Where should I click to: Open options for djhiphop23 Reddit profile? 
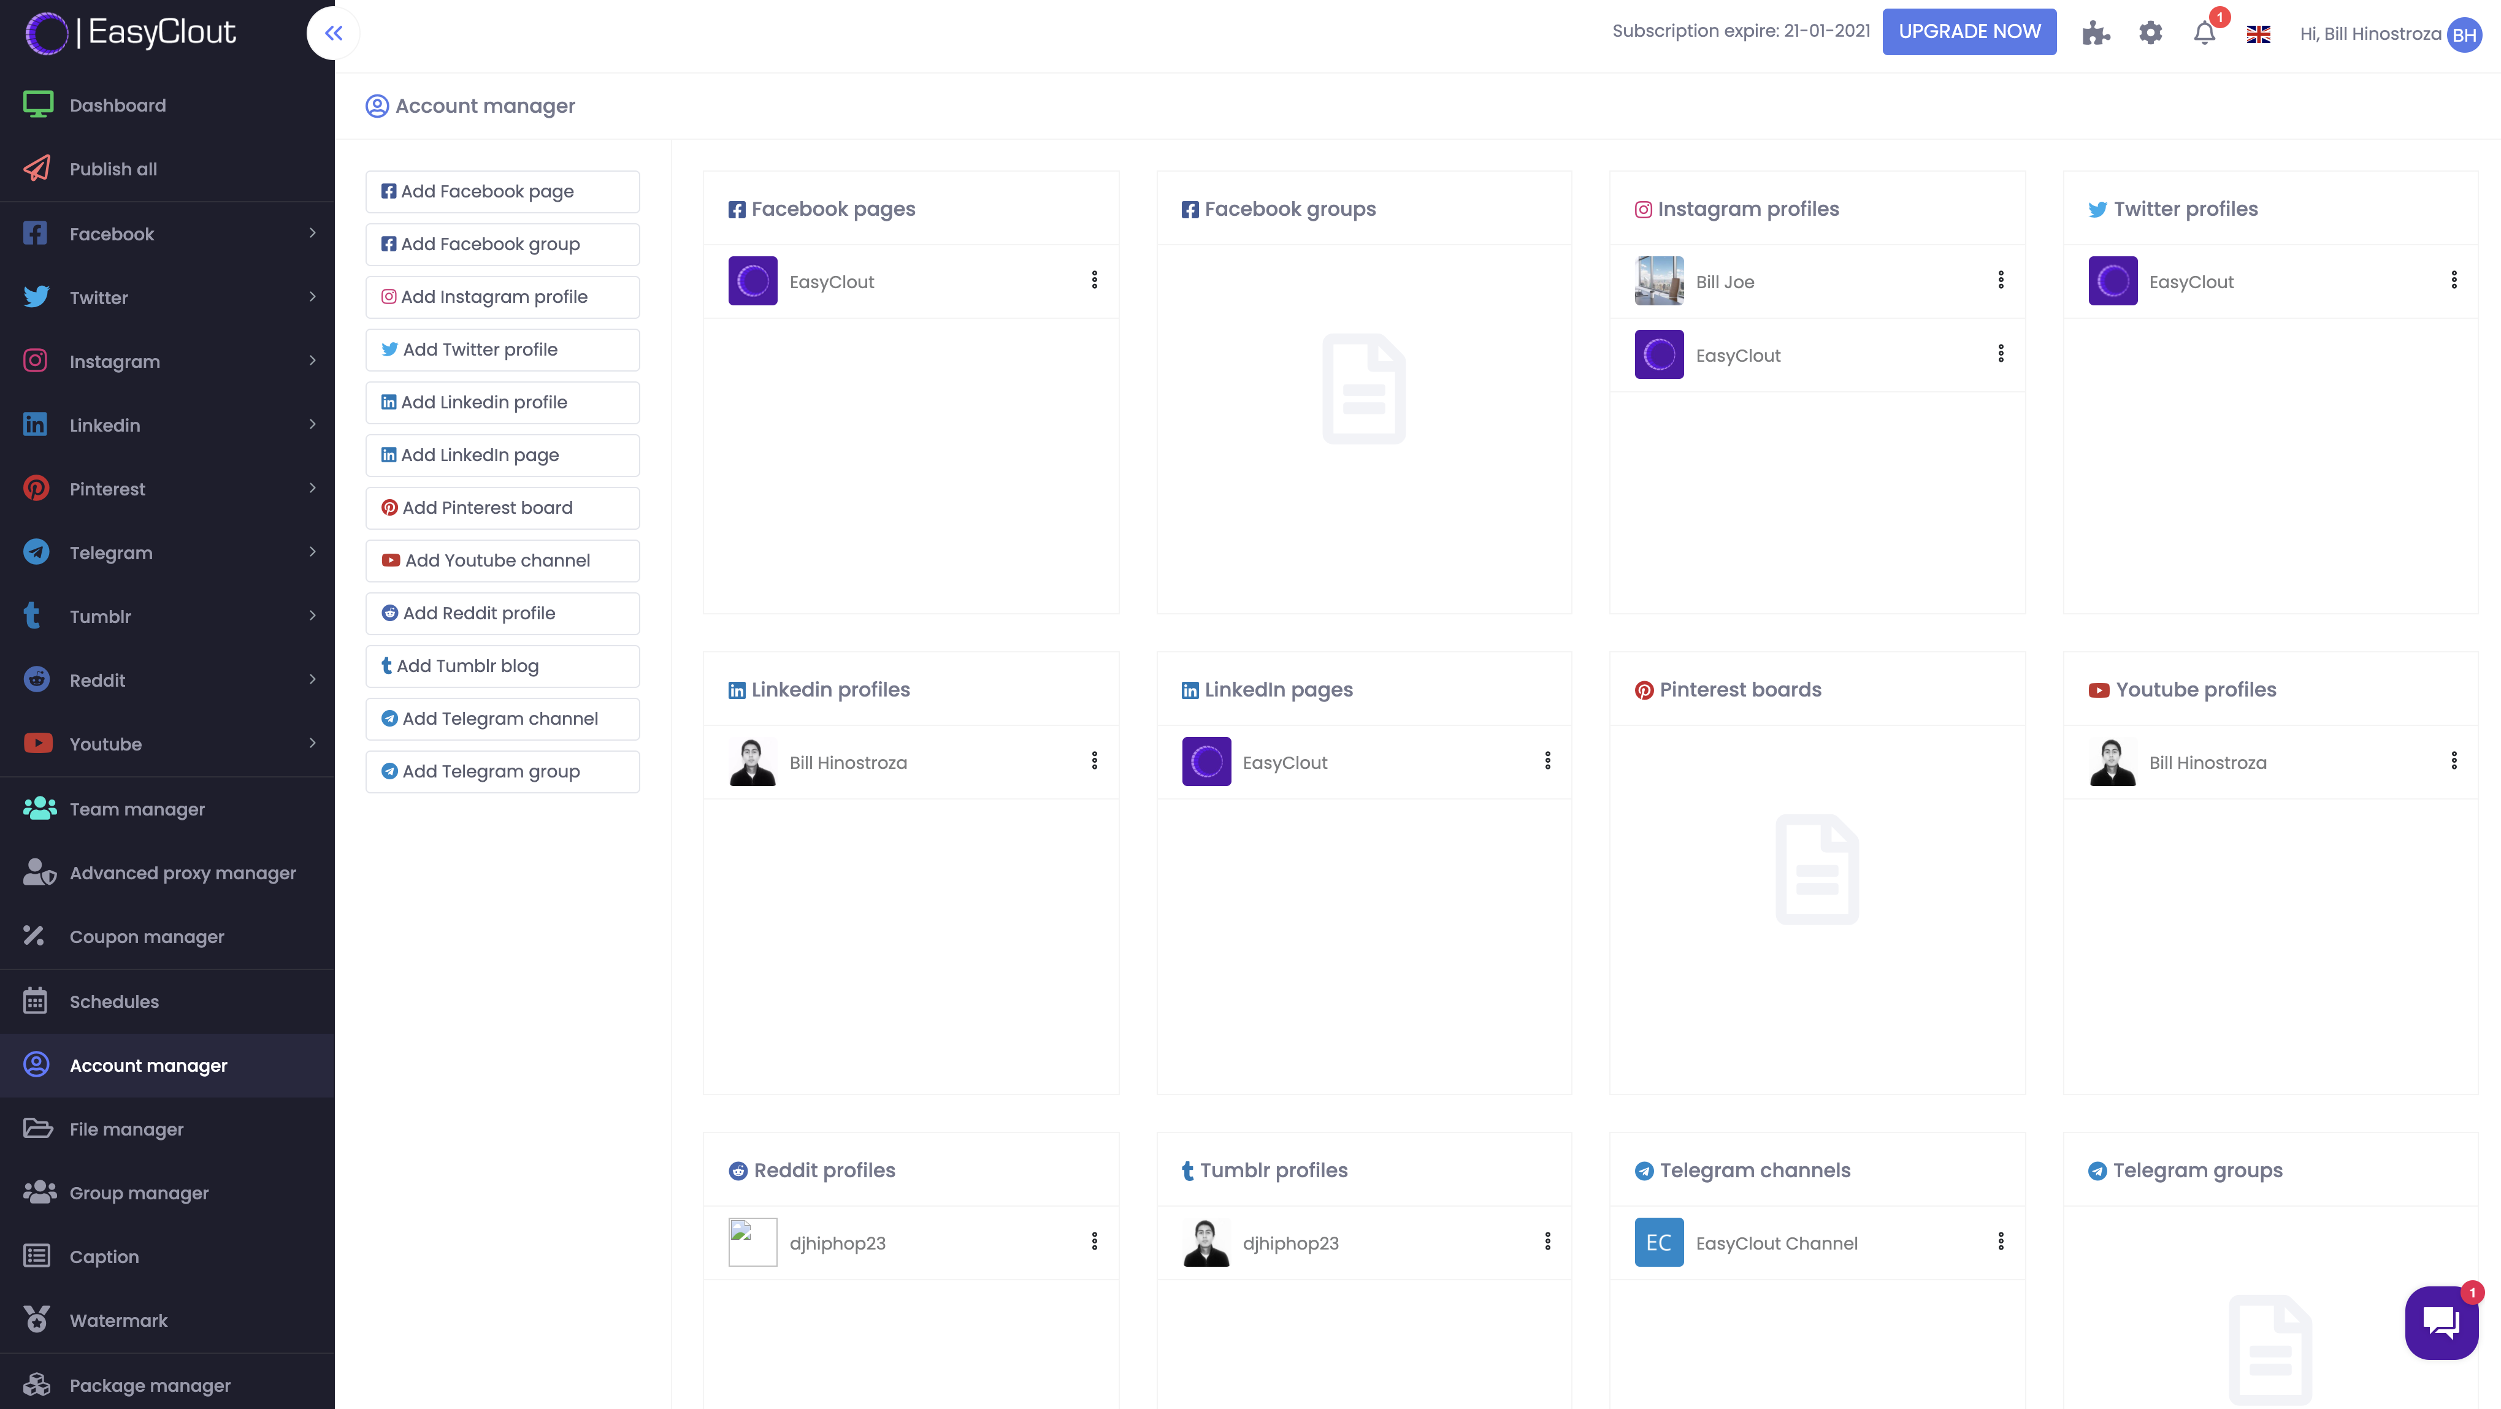pyautogui.click(x=1094, y=1241)
